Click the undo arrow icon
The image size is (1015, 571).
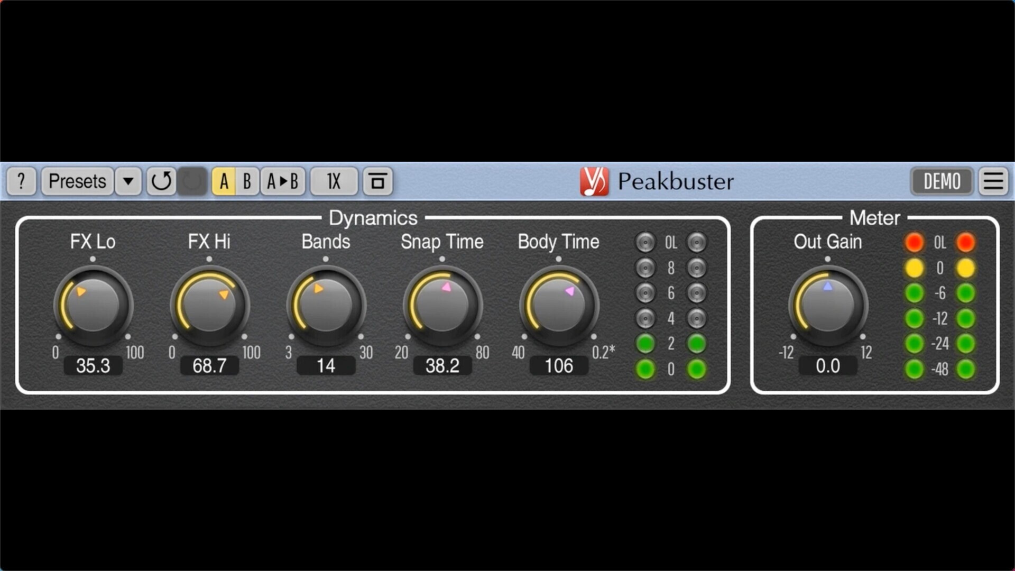click(161, 181)
